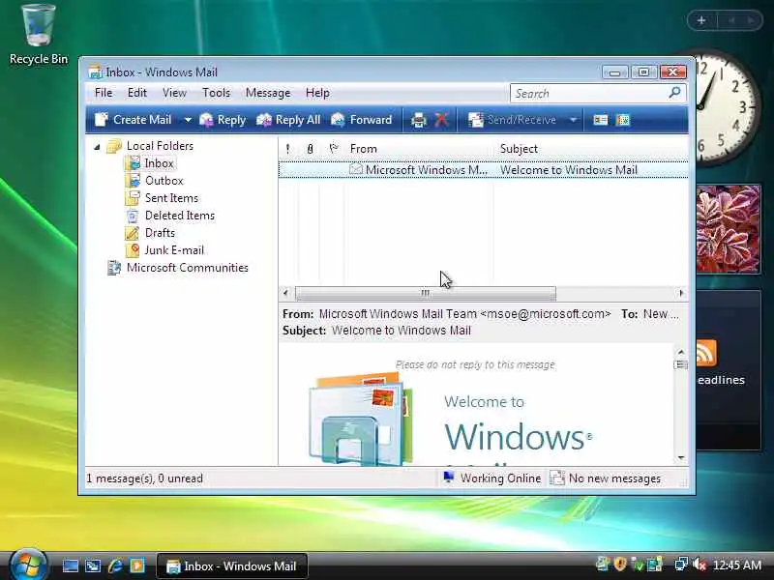Click the Inbox - Windows Mail taskbar button
This screenshot has height=580, width=774.
coord(232,565)
